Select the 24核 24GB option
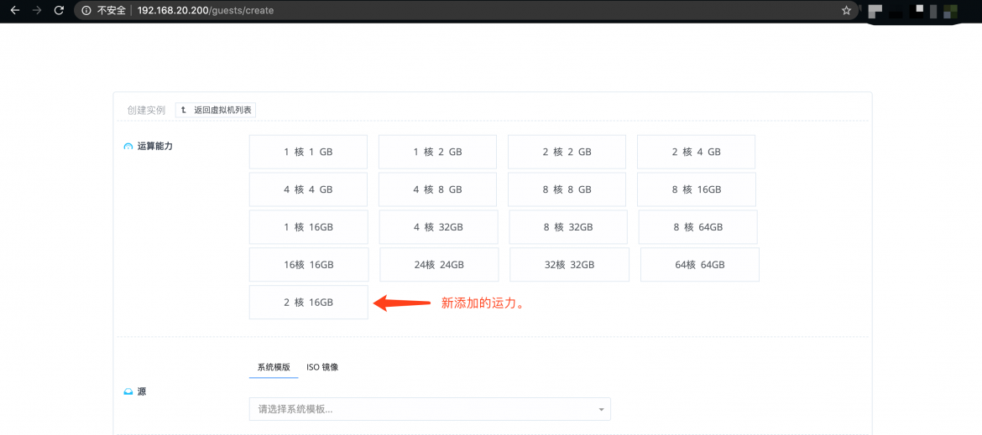This screenshot has height=435, width=982. pos(439,264)
